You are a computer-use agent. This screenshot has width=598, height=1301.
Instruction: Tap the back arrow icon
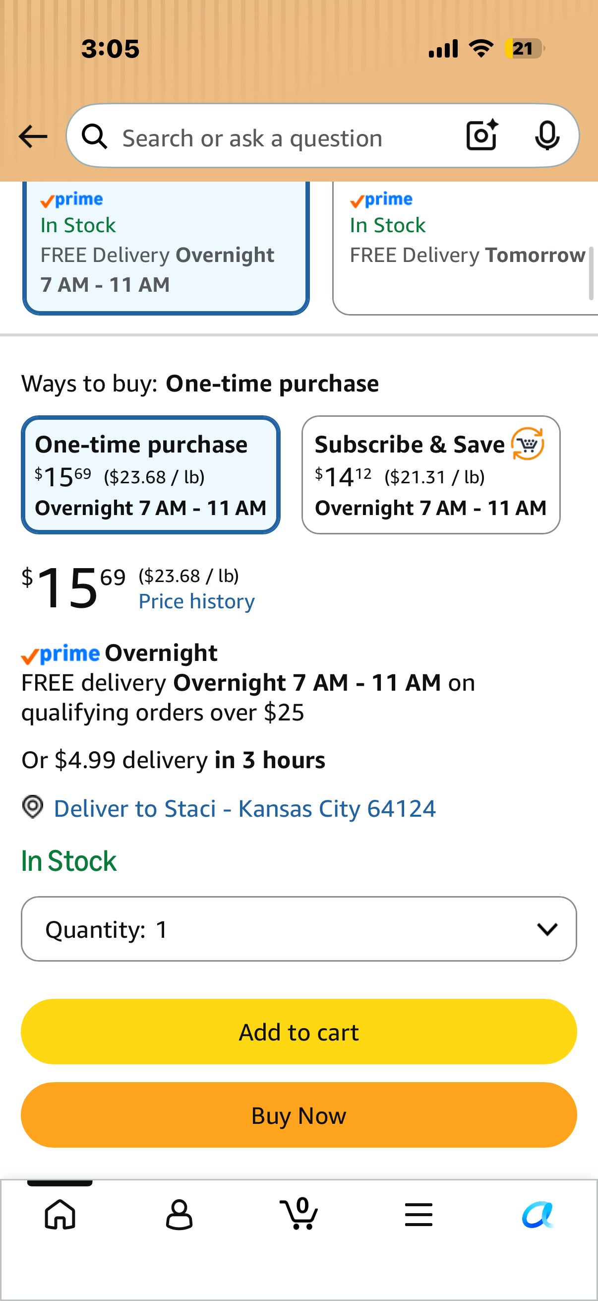tap(33, 136)
